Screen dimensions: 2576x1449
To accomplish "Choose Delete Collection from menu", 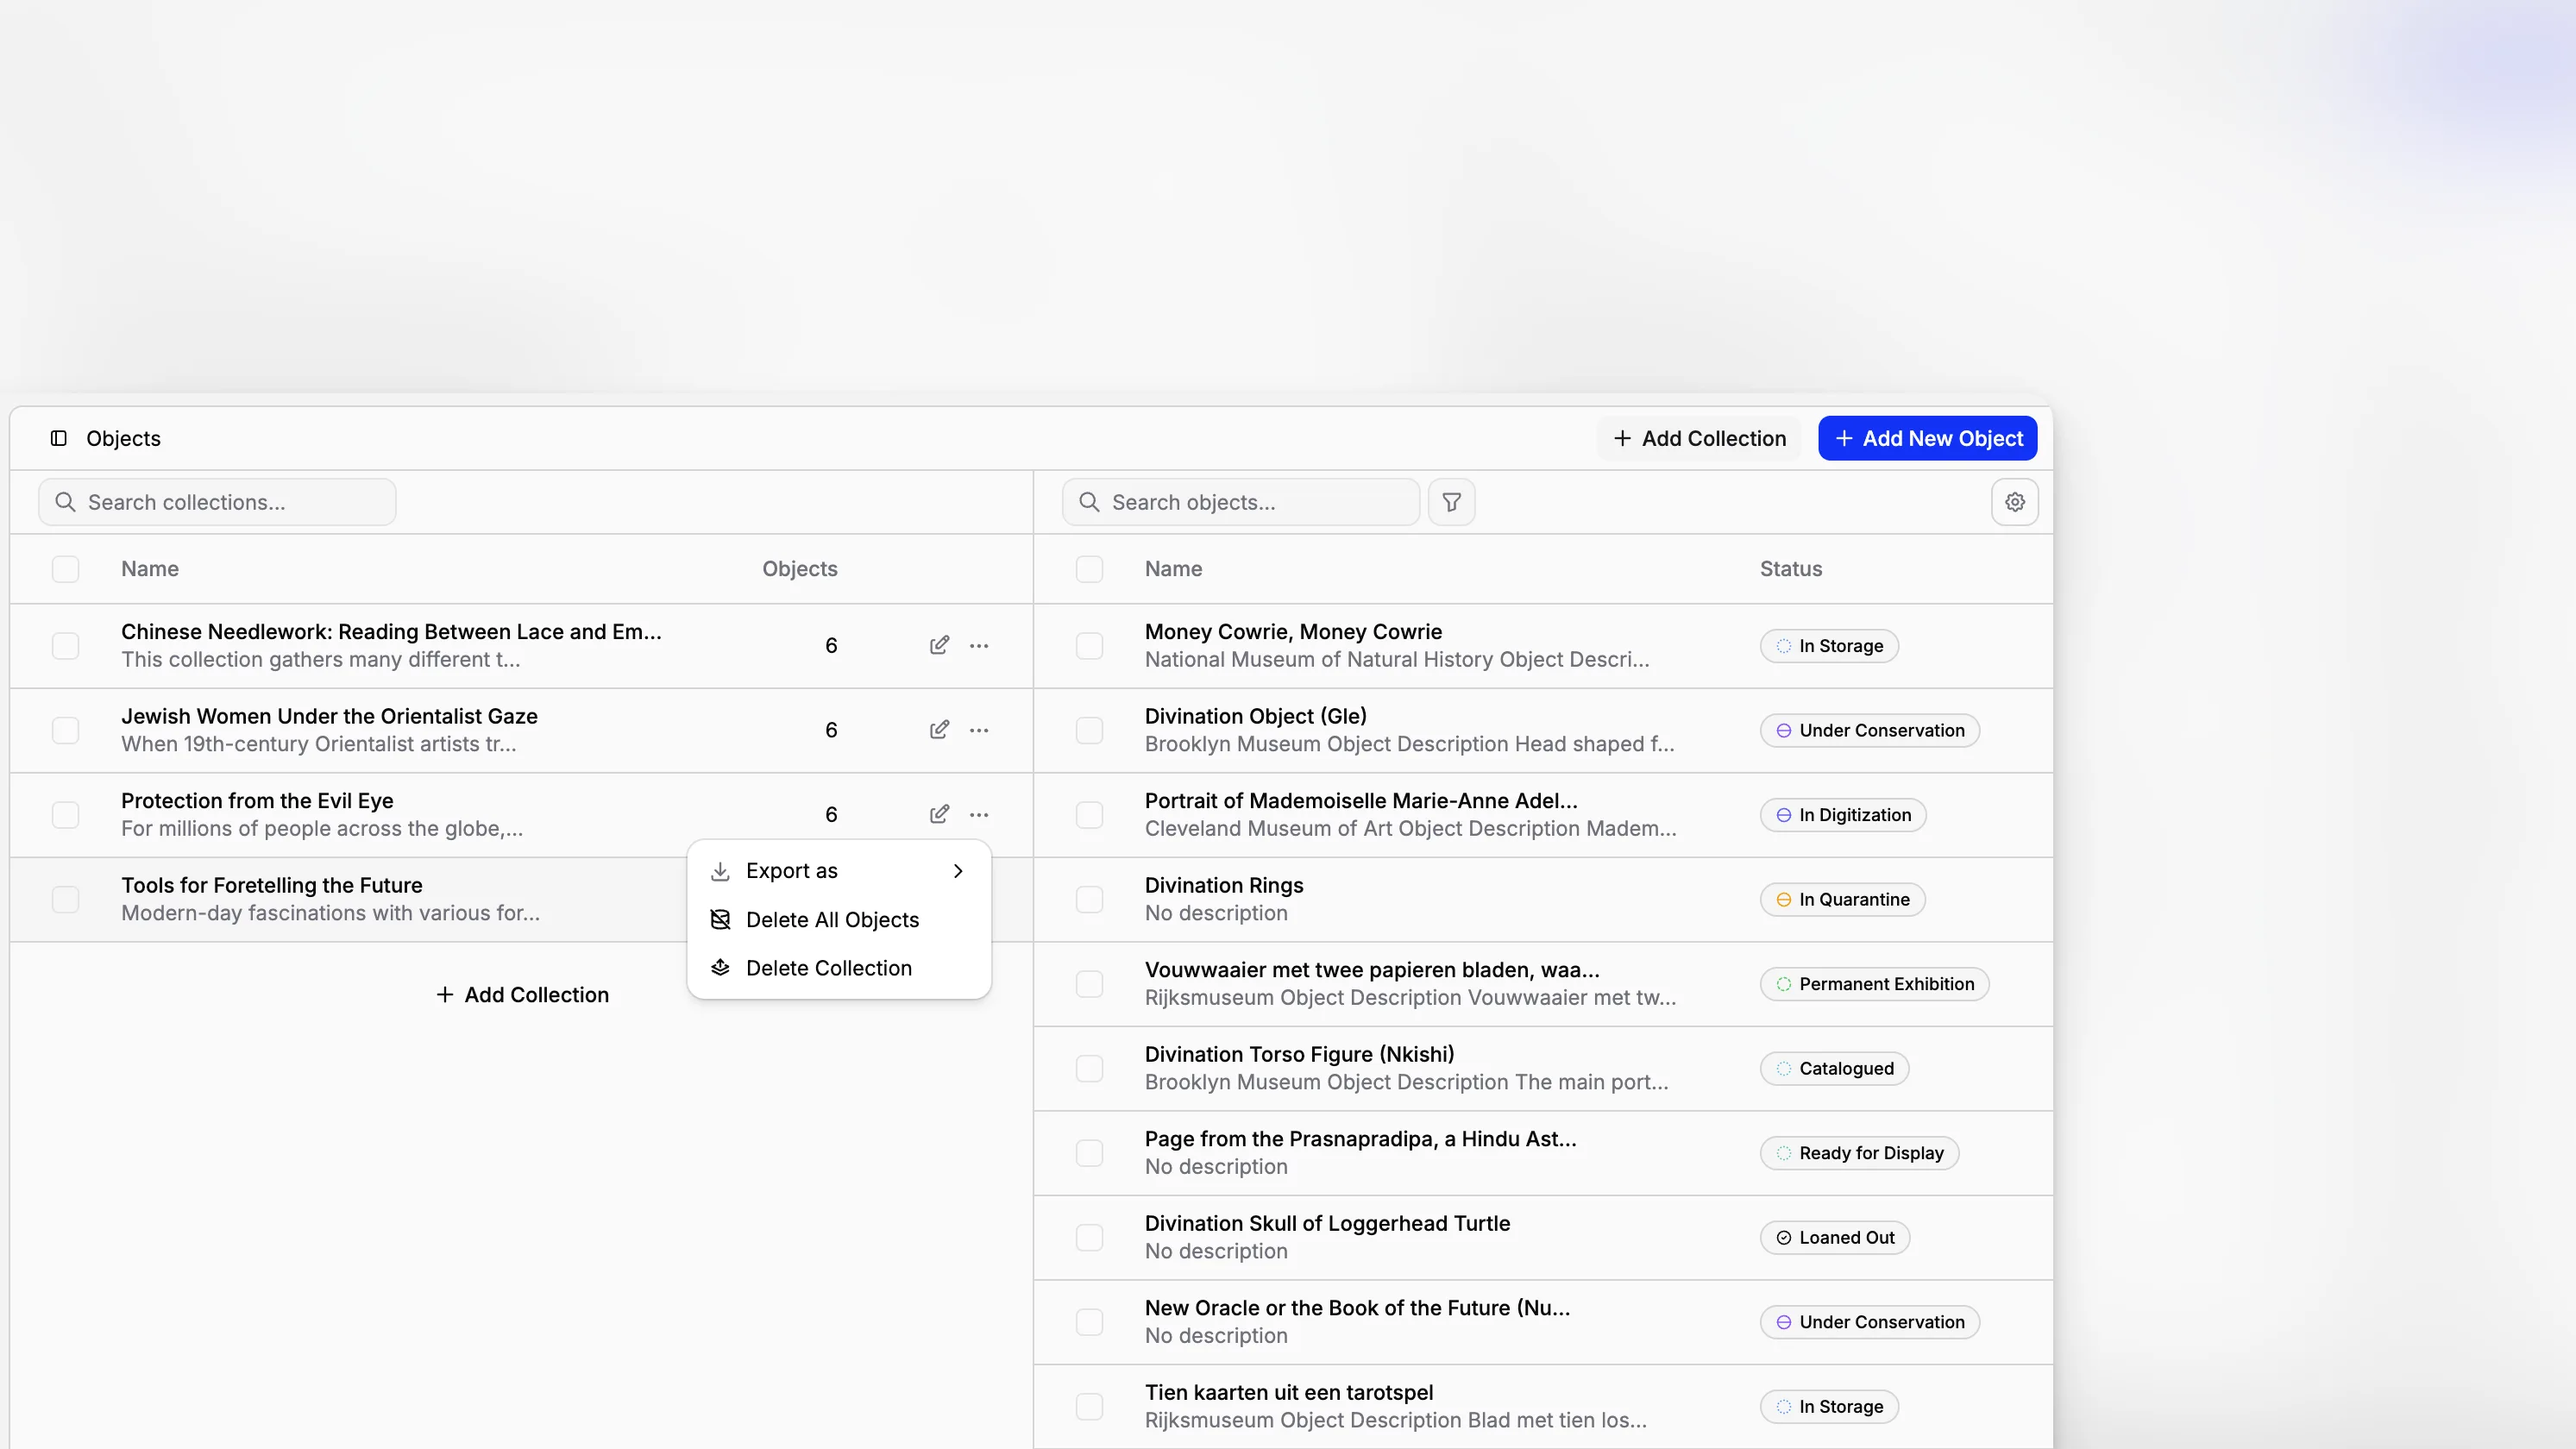I will pyautogui.click(x=838, y=968).
